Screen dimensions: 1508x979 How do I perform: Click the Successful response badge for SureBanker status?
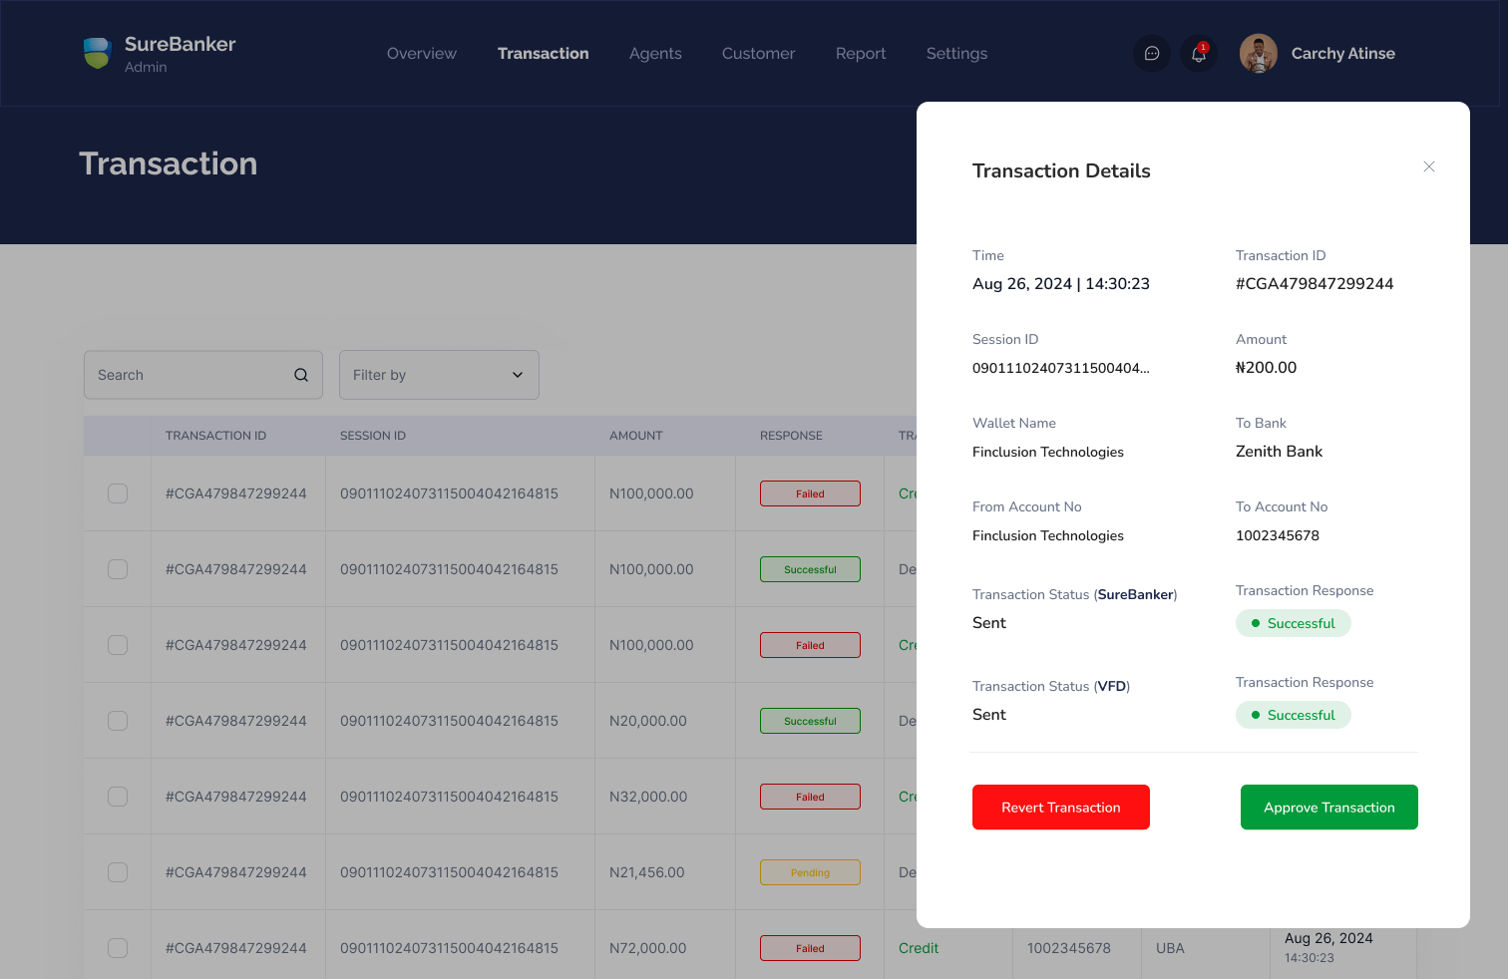(x=1294, y=623)
